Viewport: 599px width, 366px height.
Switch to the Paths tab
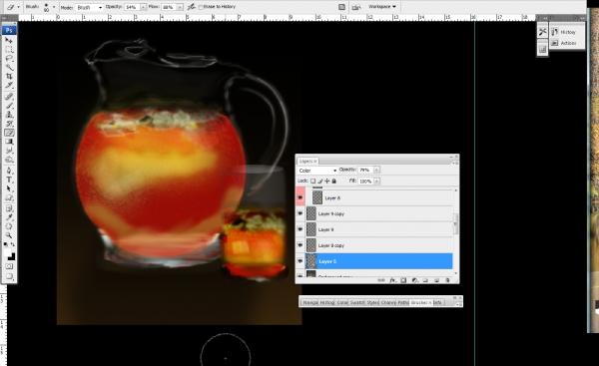click(403, 302)
